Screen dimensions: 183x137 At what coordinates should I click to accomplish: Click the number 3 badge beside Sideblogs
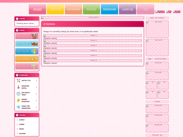(17, 75)
